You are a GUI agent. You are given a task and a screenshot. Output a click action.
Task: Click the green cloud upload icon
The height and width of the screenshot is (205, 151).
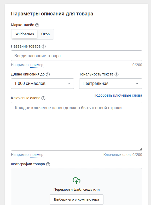(77, 180)
